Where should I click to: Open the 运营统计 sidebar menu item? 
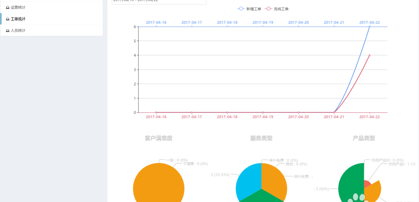click(52, 8)
